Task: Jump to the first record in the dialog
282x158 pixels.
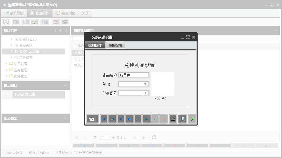Action: click(x=104, y=119)
